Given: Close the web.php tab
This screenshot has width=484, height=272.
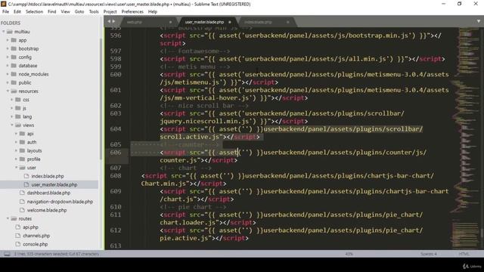Looking at the screenshot, I should pyautogui.click(x=170, y=22).
